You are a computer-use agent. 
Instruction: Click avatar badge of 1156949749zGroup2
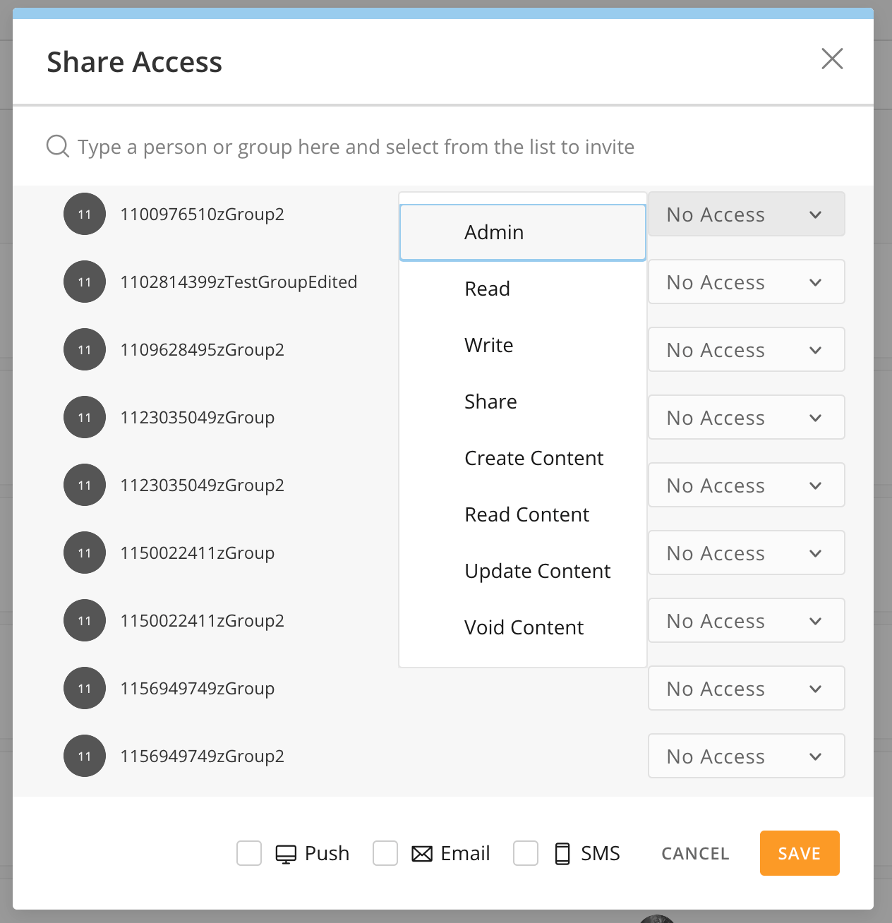85,756
